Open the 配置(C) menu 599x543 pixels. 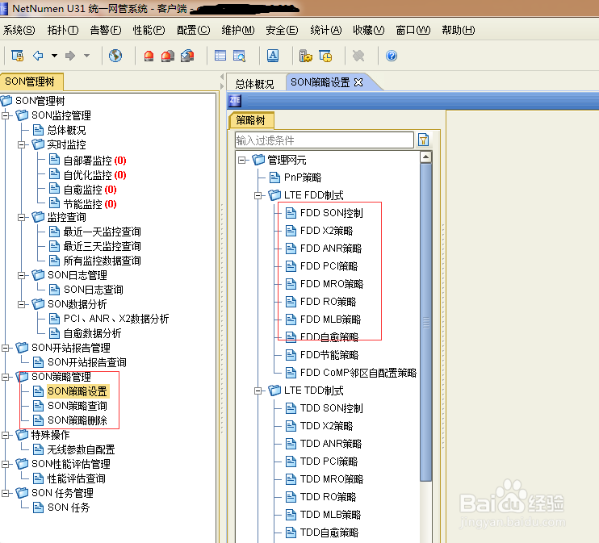point(193,30)
